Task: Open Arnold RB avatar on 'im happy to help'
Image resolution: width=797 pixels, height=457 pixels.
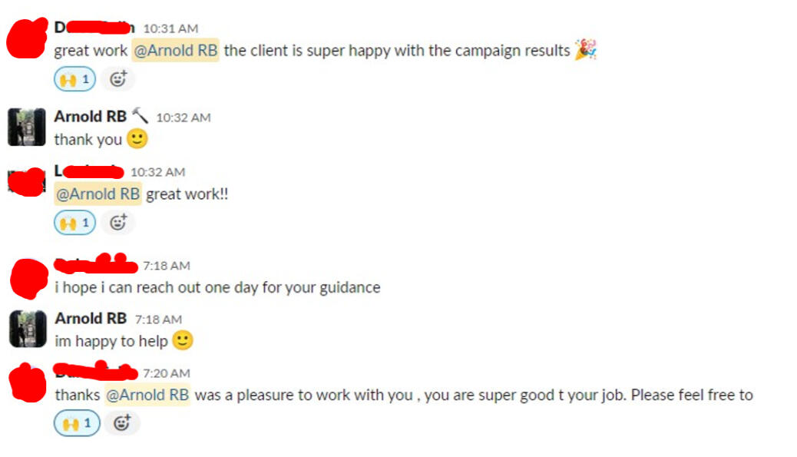Action: click(28, 329)
